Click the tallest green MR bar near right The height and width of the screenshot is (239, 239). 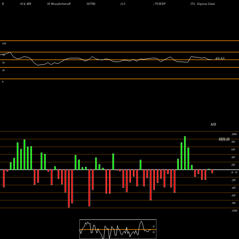[185, 153]
